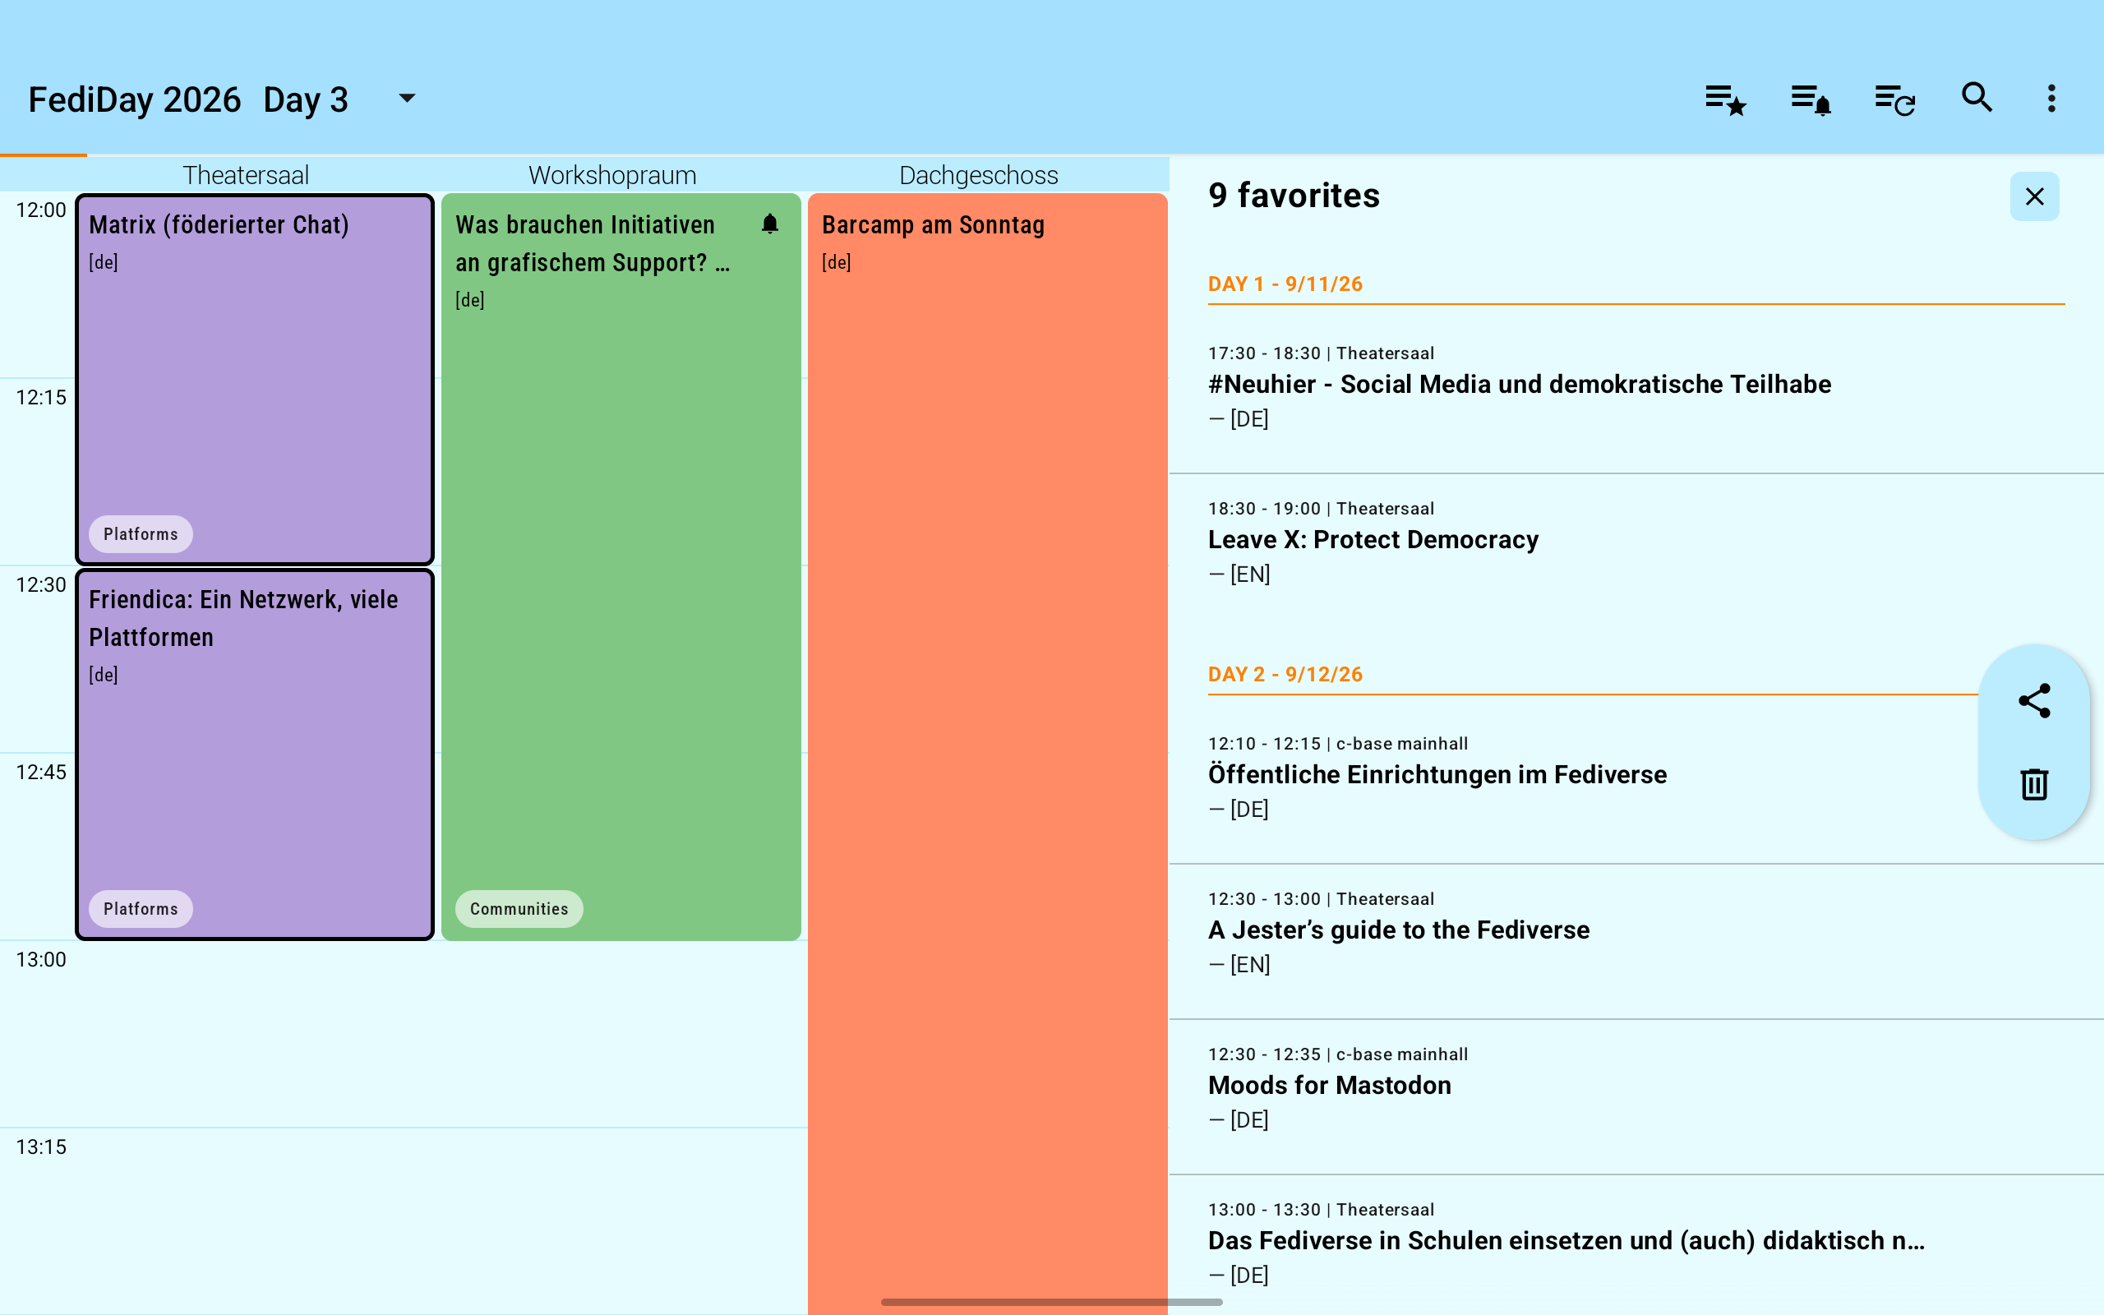Open the three-dot overflow menu
The width and height of the screenshot is (2104, 1315).
[x=2052, y=99]
